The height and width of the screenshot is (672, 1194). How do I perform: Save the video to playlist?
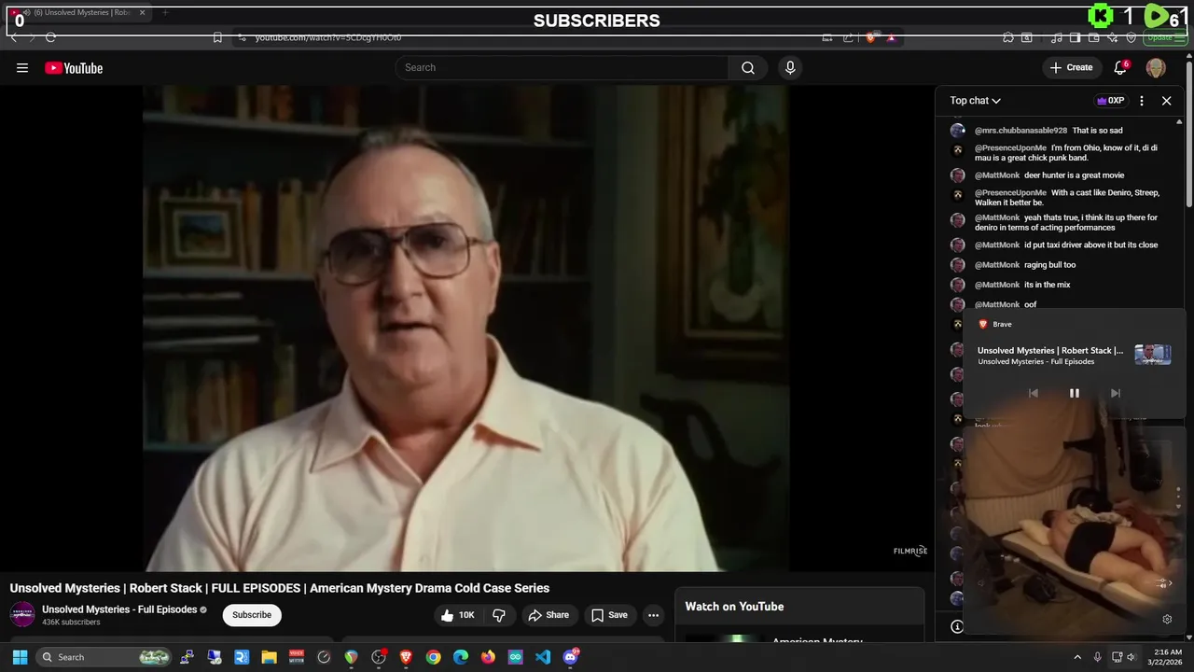(609, 615)
